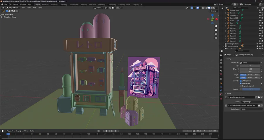Open the Scene properties tab

click(221, 71)
